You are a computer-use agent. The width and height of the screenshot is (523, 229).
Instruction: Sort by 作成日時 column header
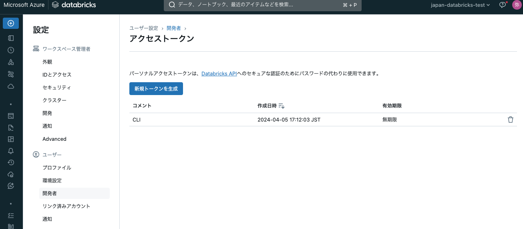point(267,106)
